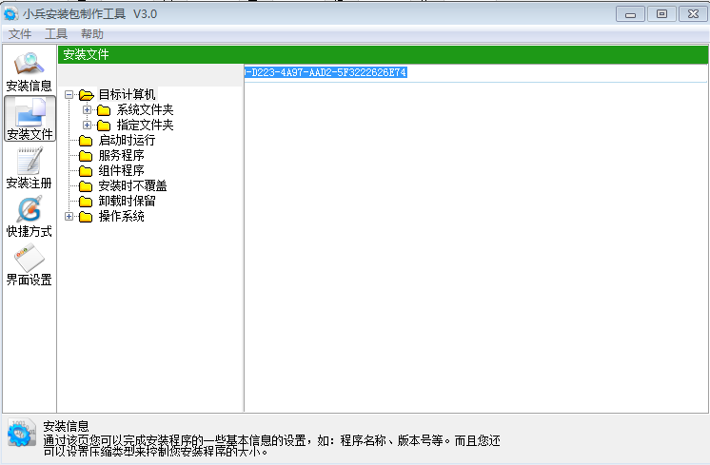The width and height of the screenshot is (710, 465).
Task: Select the 卸载时保留 tree item
Action: 127,202
